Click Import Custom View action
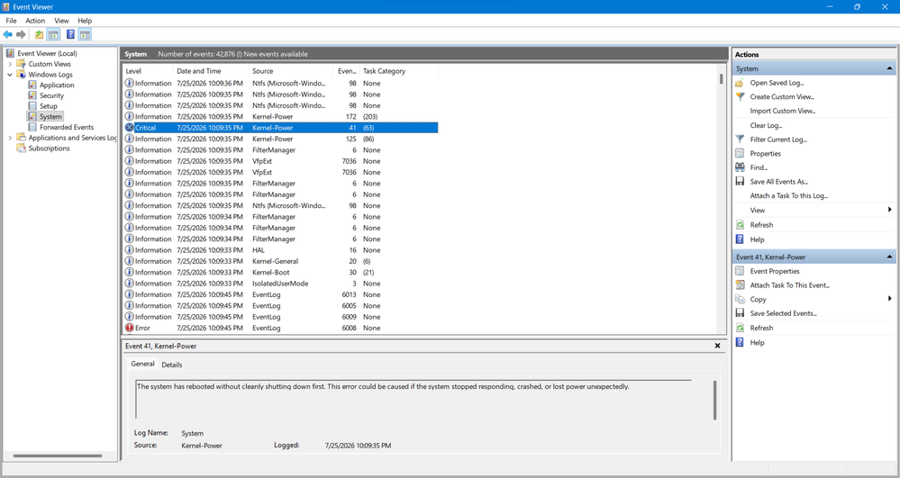This screenshot has width=900, height=478. tap(782, 111)
